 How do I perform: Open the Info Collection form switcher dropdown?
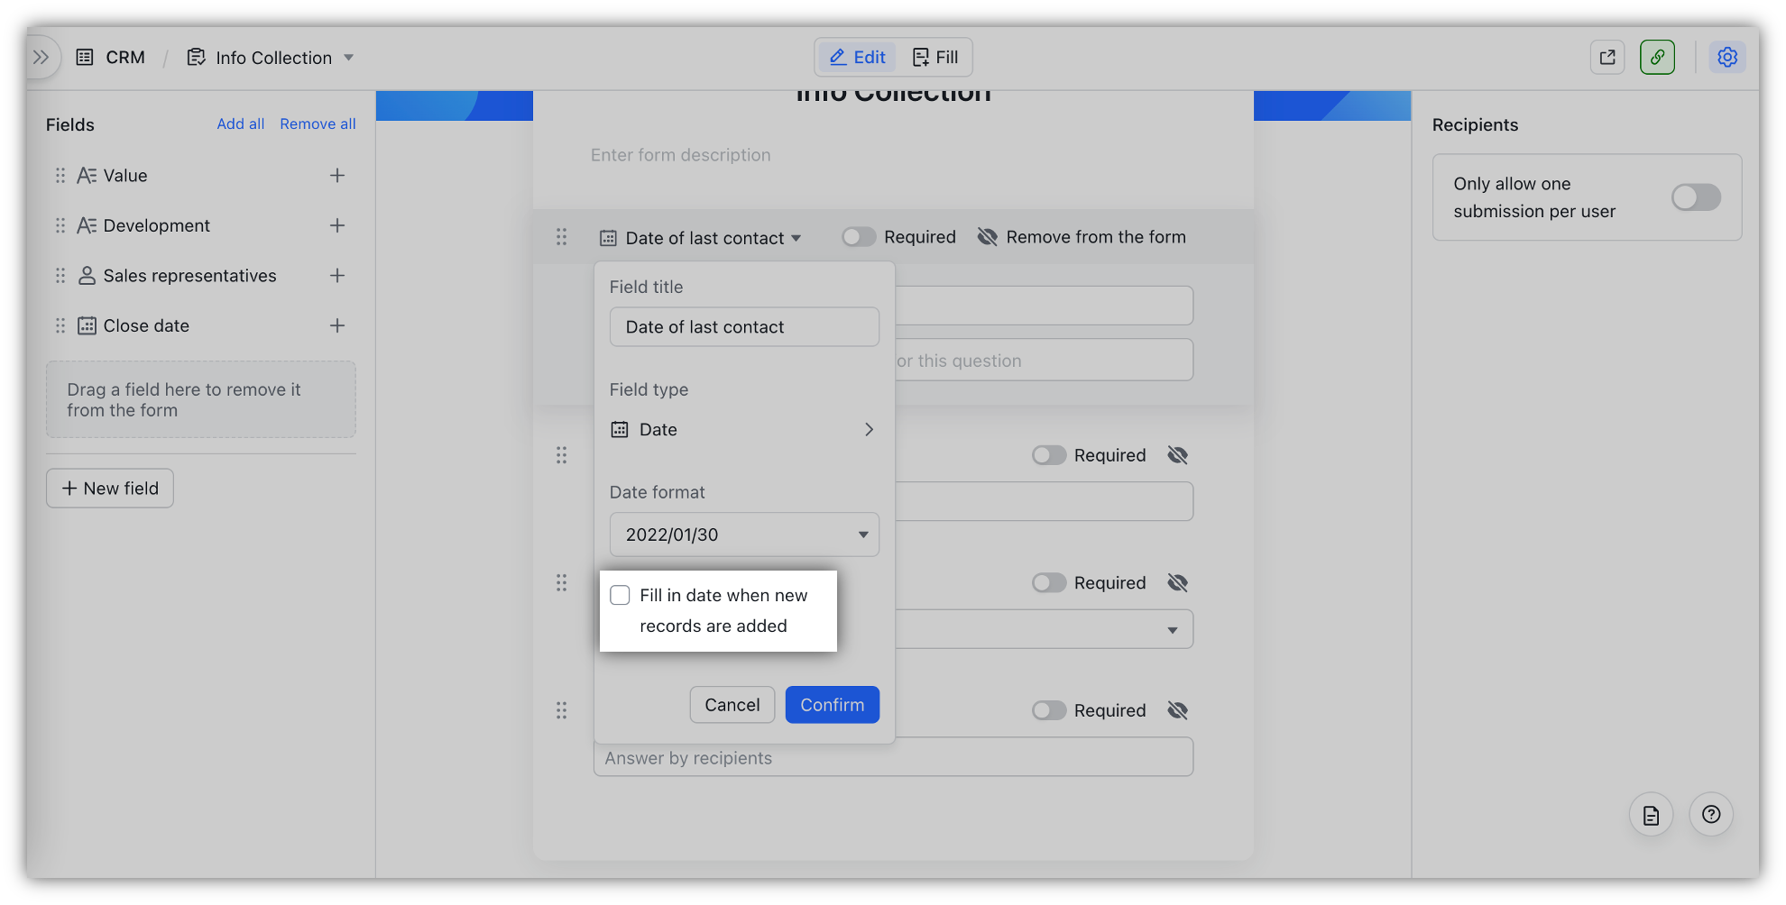pos(350,57)
